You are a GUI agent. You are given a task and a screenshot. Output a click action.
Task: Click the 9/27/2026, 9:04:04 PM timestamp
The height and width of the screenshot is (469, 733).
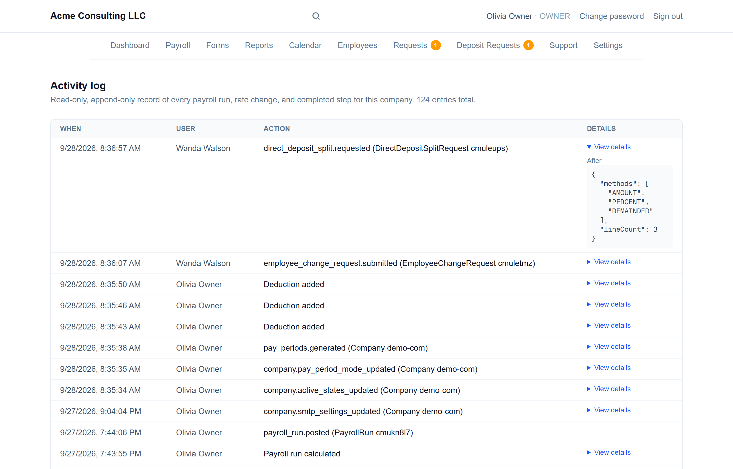tap(101, 412)
